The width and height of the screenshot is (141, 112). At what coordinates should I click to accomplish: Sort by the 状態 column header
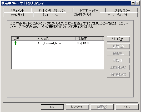pyautogui.click(x=23, y=38)
